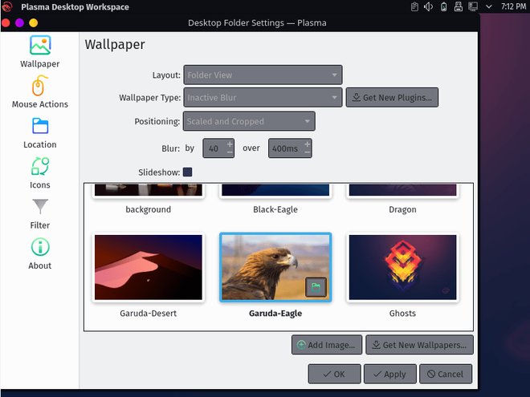Decrease blur amount with minus
This screenshot has width=530, height=397.
point(230,152)
